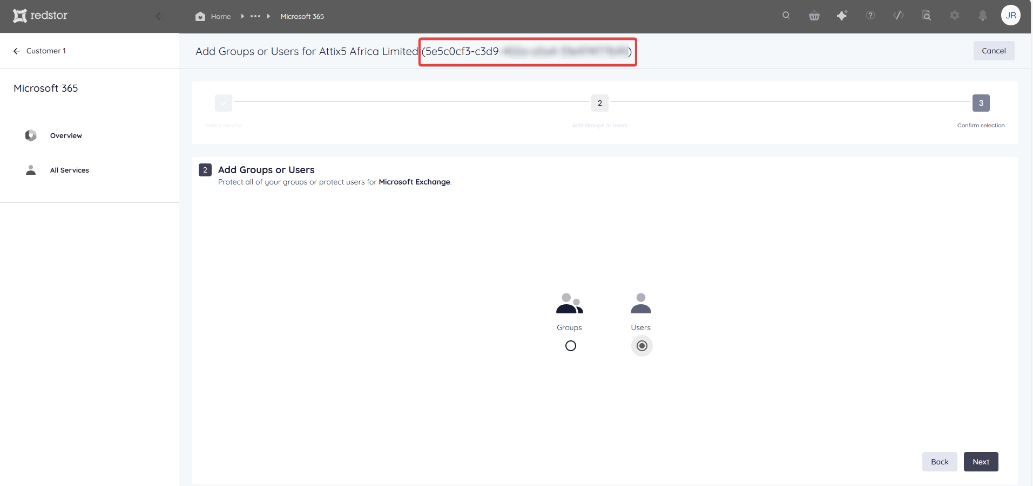Click the Microsoft Exchange bold text

(414, 182)
